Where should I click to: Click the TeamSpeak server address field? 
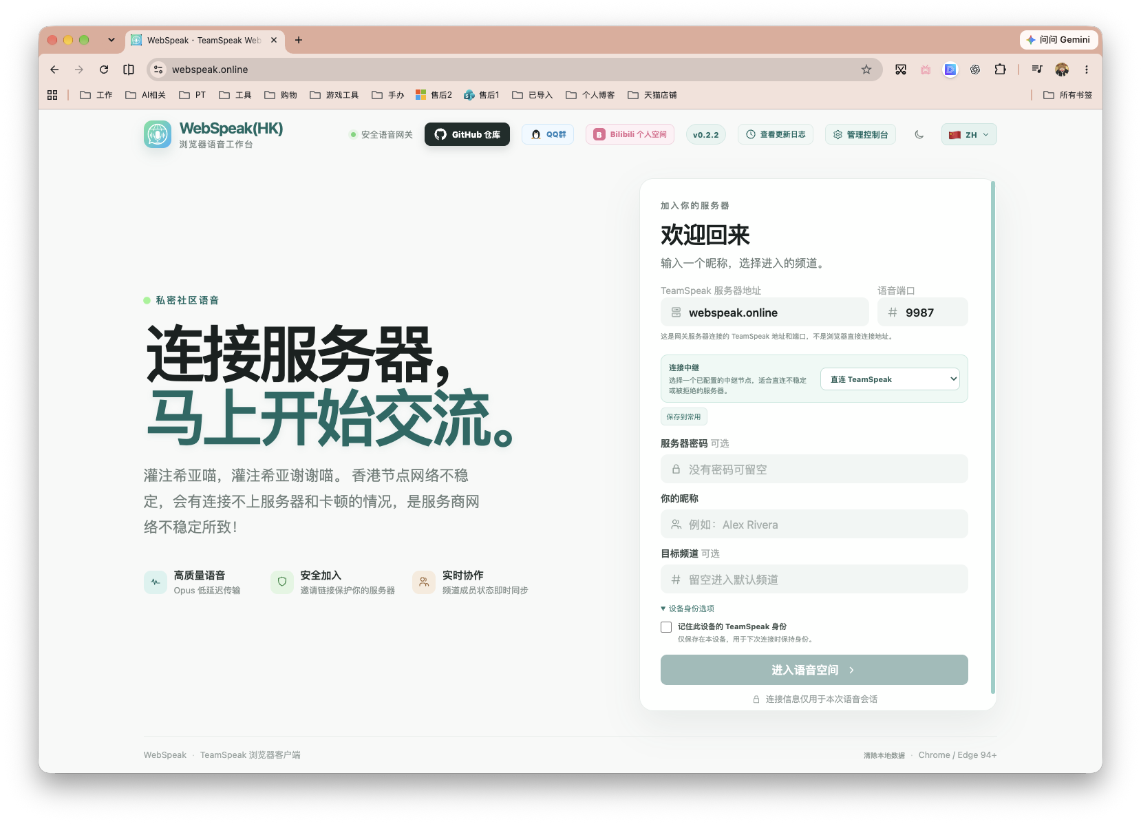(x=765, y=312)
